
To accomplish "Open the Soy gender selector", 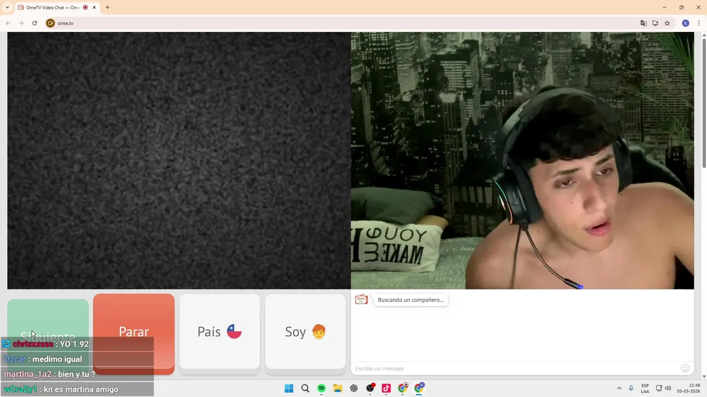I will click(x=305, y=331).
